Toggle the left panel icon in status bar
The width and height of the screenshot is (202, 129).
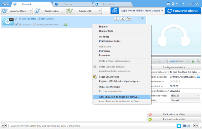click(x=4, y=125)
